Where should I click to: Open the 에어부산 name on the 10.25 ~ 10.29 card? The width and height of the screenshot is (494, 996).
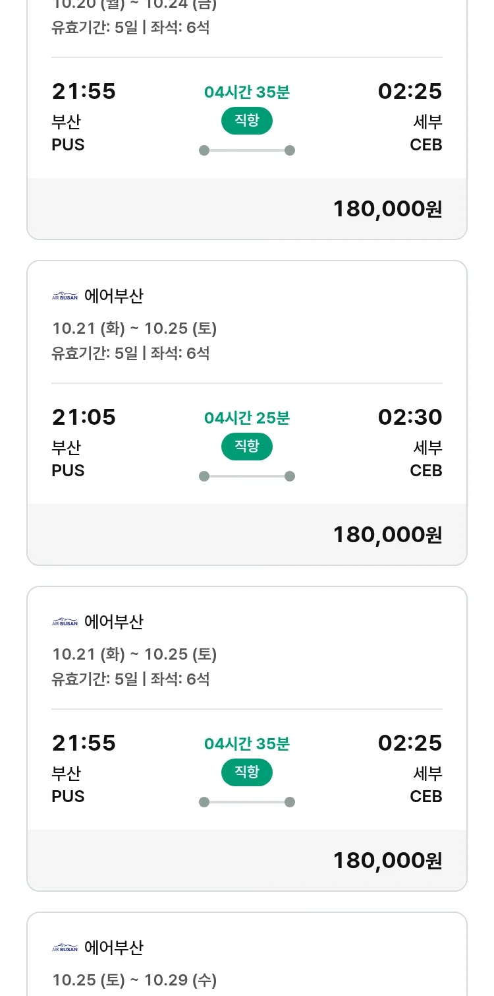[113, 948]
